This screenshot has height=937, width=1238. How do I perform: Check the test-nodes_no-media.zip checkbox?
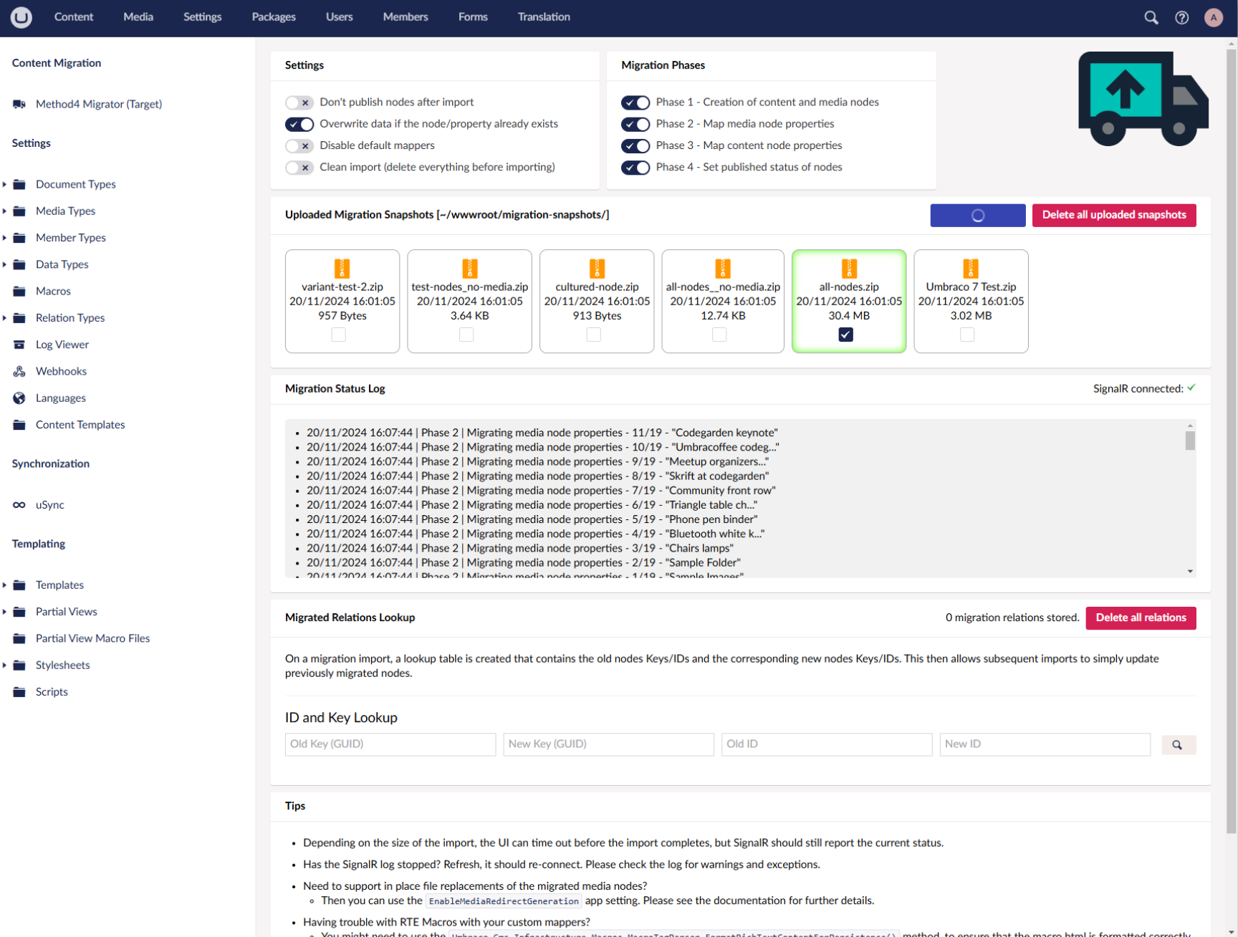click(466, 335)
